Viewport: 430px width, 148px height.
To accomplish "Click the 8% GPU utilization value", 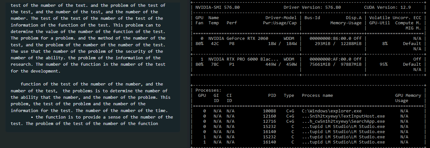I will click(385, 43).
